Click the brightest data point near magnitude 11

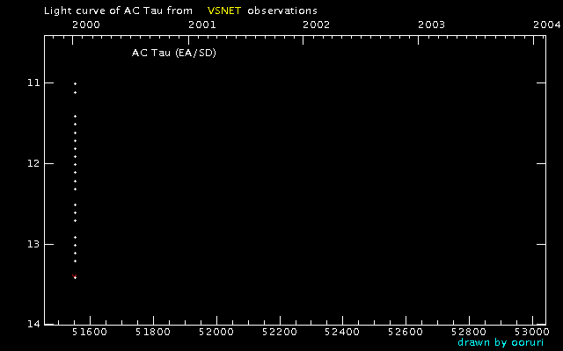tap(75, 83)
